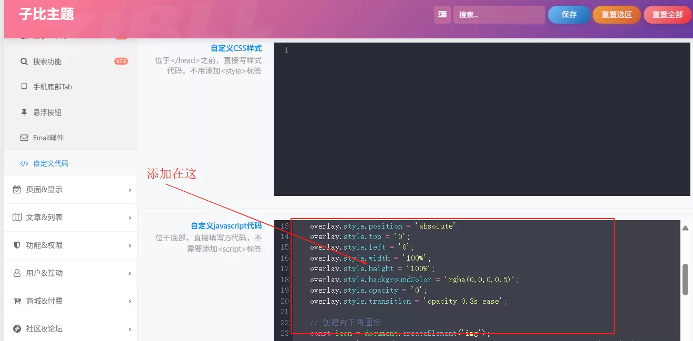Click the envelope icon for Email邮件

click(24, 138)
